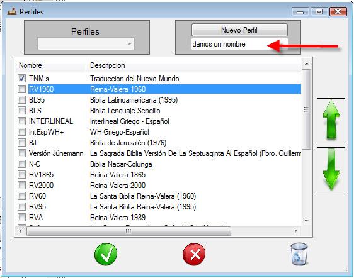Click the Nuevo Perfil button

239,30
